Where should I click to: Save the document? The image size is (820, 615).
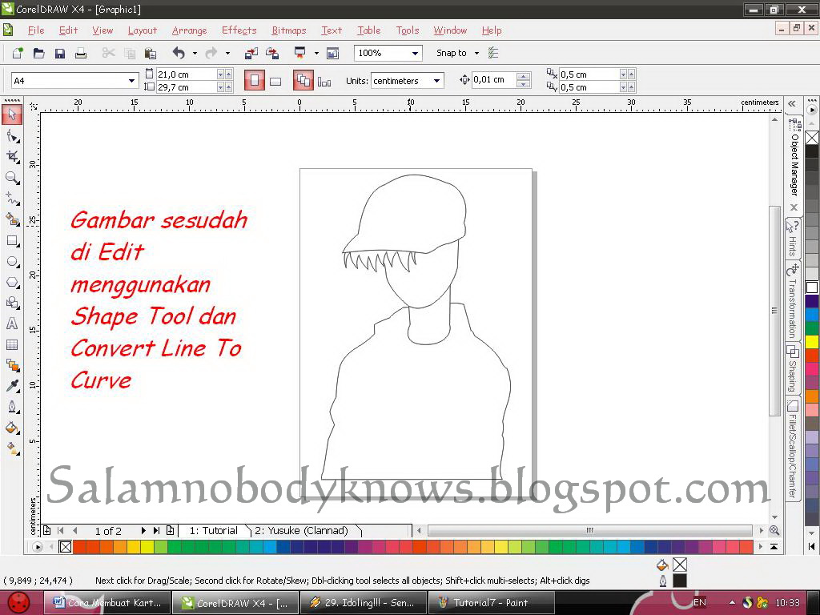click(x=59, y=53)
